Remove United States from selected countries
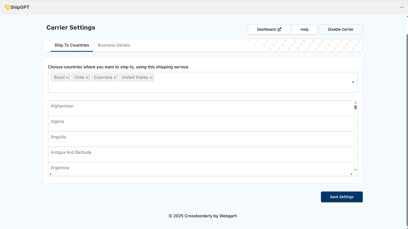Screen dimensions: 408x229 click(151, 78)
